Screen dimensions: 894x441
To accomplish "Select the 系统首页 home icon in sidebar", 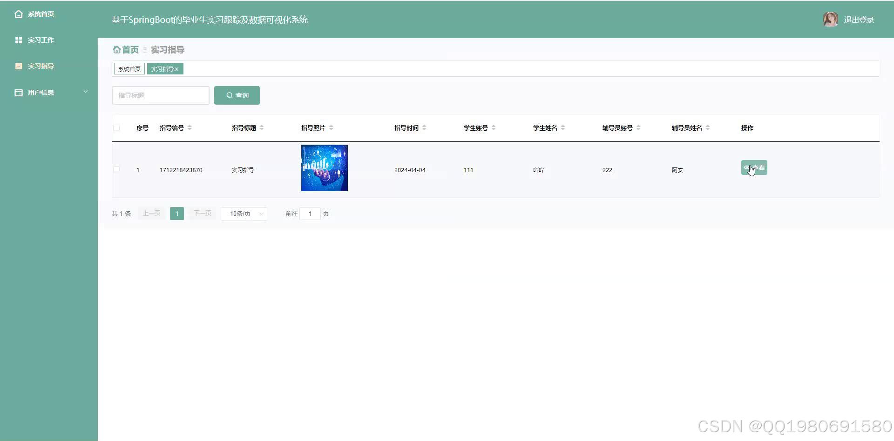I will point(19,14).
